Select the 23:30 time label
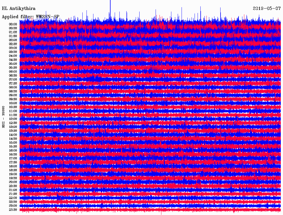 coord(13,209)
